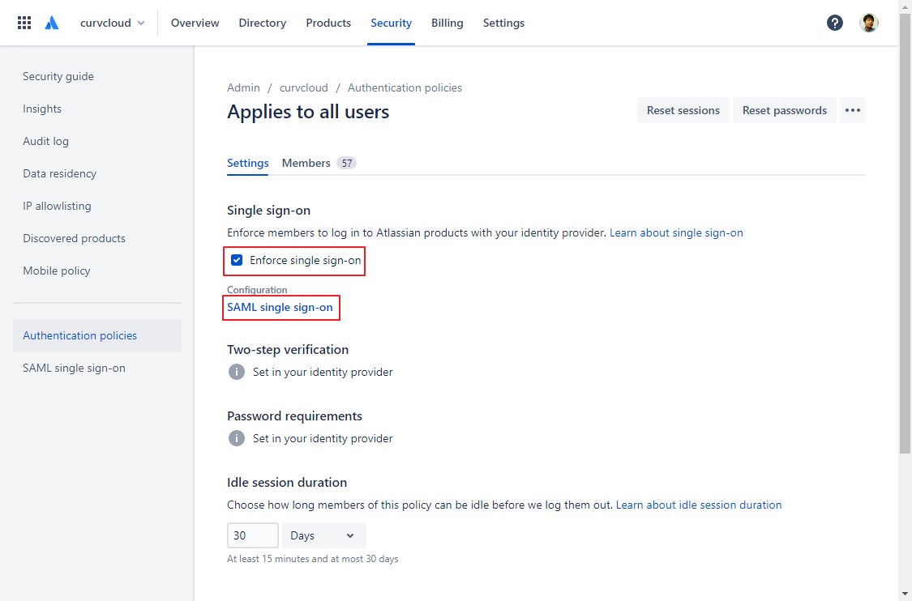The width and height of the screenshot is (912, 601).
Task: Expand the curvcloud organization switcher
Action: click(112, 23)
